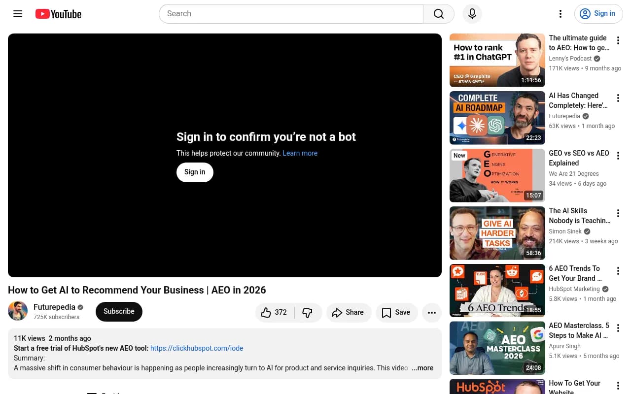Screen dimensions: 631x394
Task: Open options for 'AI Has Changed Completely'
Action: pyautogui.click(x=618, y=98)
